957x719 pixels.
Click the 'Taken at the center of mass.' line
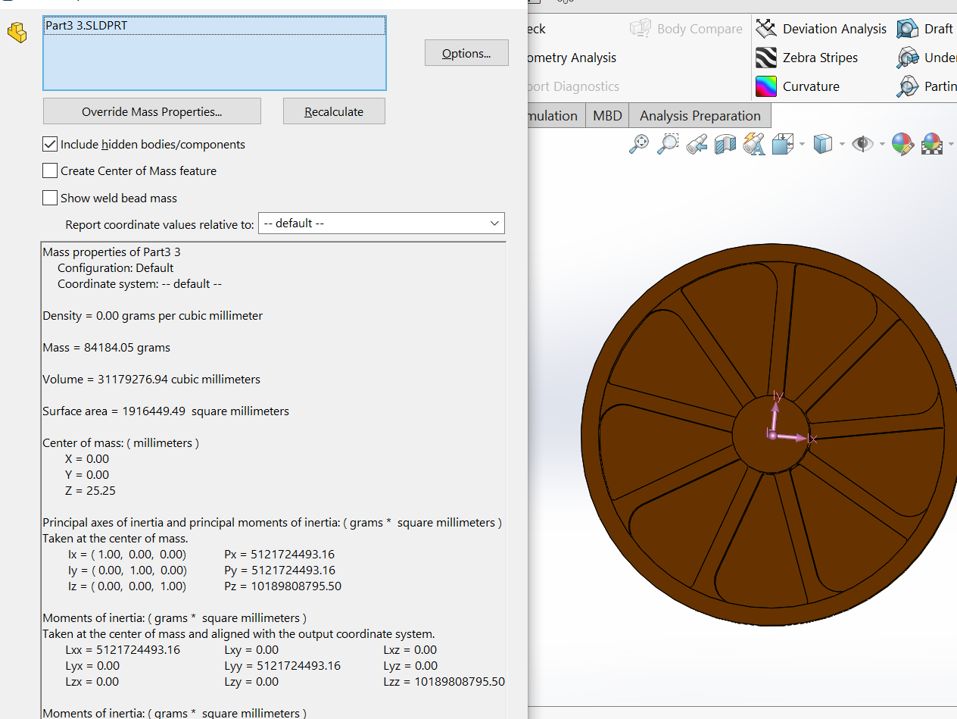point(115,538)
